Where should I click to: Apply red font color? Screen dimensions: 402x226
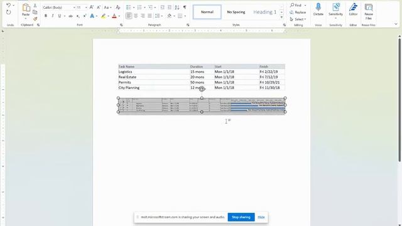click(114, 16)
